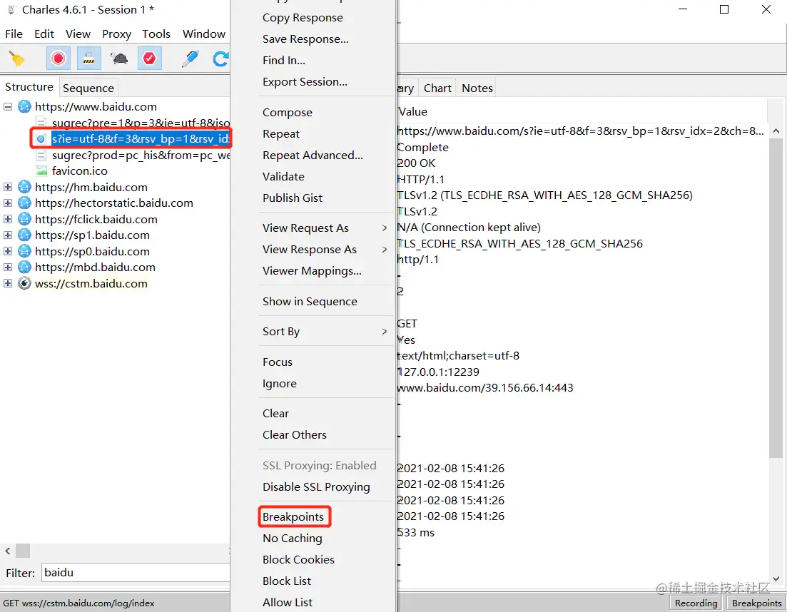Click the Breakpoints status bar button
This screenshot has height=612, width=787.
[x=756, y=603]
